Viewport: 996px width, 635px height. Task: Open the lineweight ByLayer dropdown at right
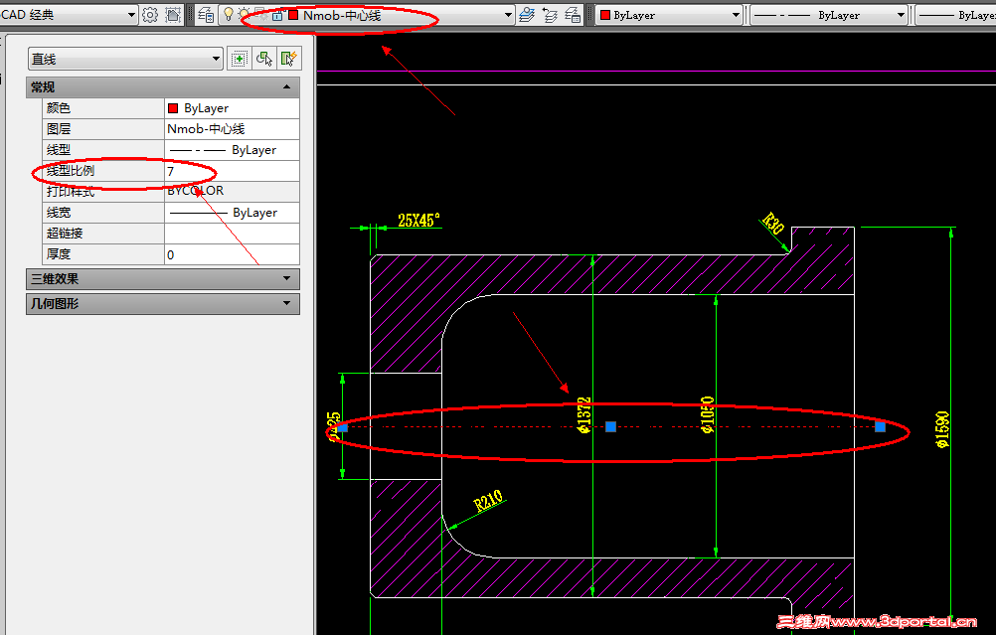click(955, 15)
